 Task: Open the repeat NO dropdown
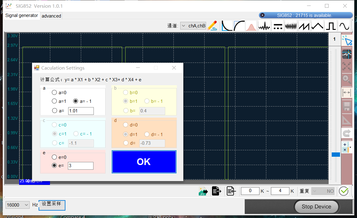[323, 191]
